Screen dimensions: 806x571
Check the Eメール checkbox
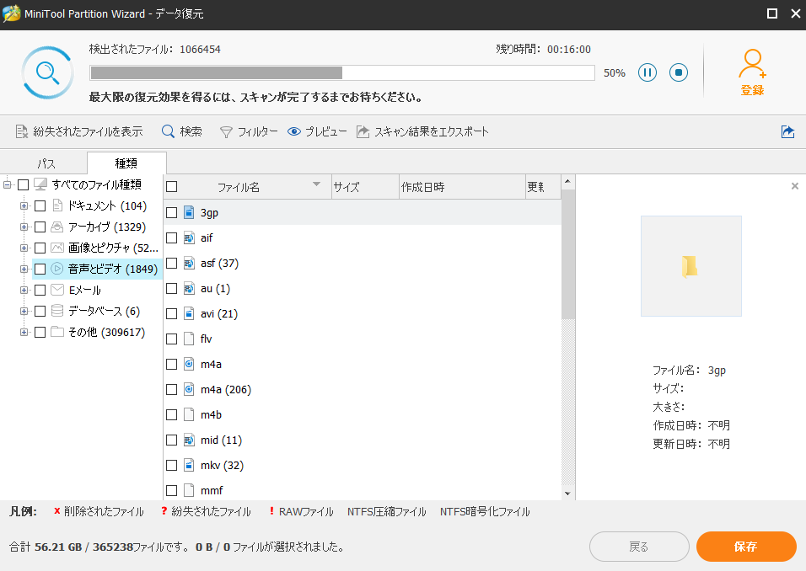pyautogui.click(x=40, y=290)
